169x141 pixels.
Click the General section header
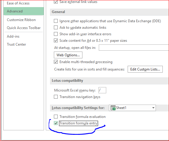[58, 12]
